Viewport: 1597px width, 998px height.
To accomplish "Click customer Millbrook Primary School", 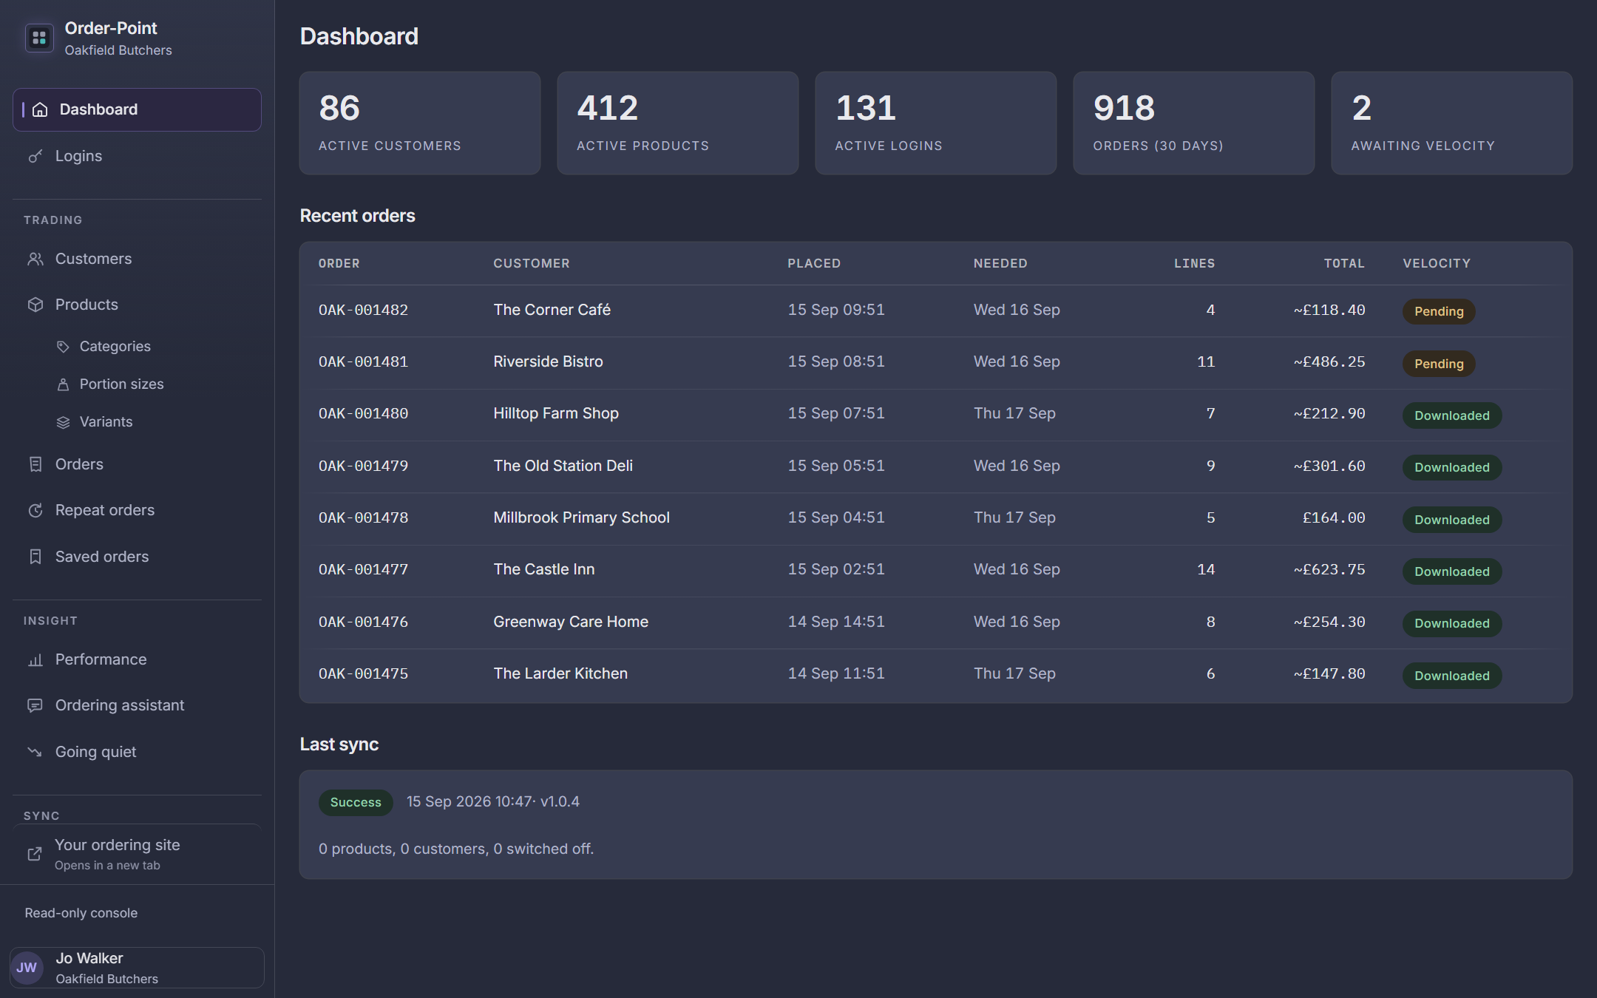I will pos(582,517).
